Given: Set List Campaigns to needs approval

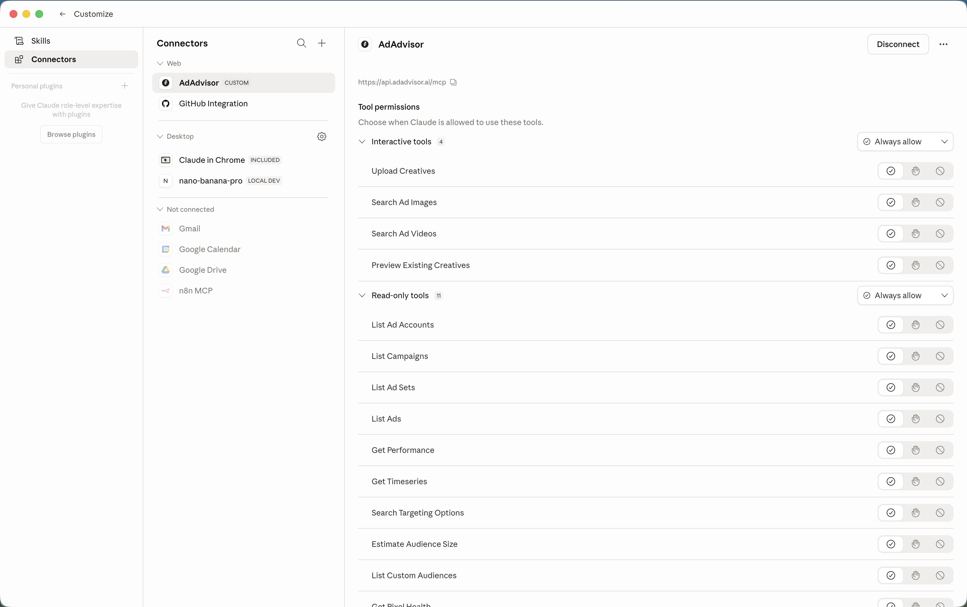Looking at the screenshot, I should (916, 356).
